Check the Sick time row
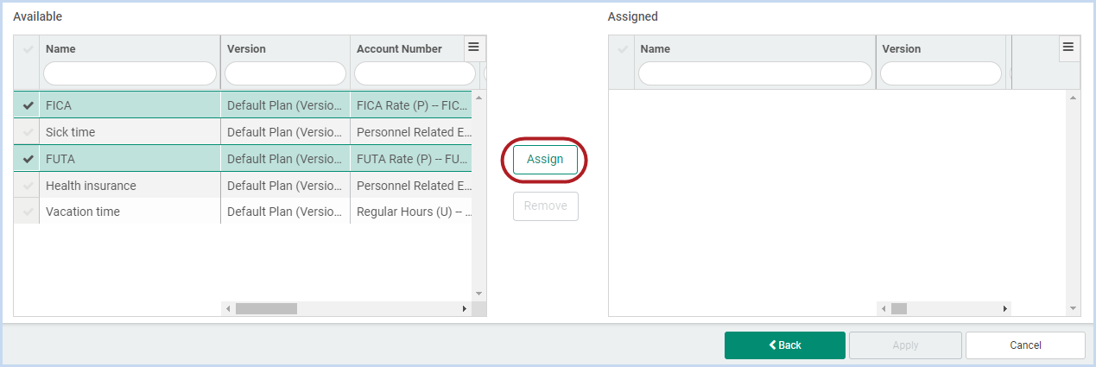Image resolution: width=1096 pixels, height=367 pixels. 28,132
